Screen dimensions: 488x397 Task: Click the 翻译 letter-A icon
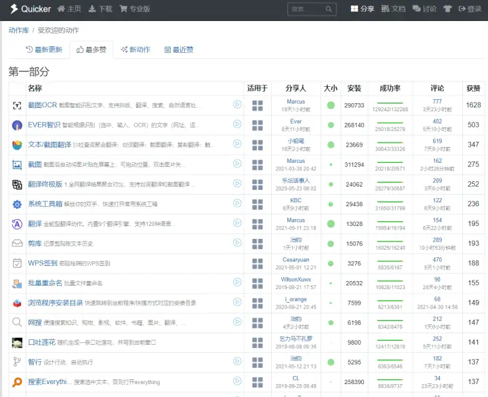click(x=17, y=224)
